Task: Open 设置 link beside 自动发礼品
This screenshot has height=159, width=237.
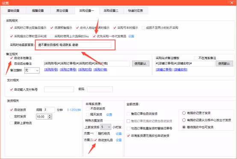Action: click(118, 140)
